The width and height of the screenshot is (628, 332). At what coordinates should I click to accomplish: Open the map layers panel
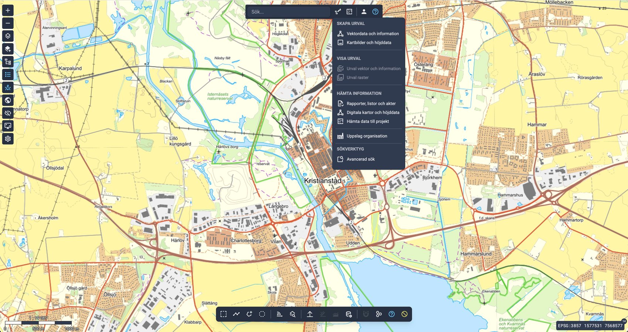8,36
